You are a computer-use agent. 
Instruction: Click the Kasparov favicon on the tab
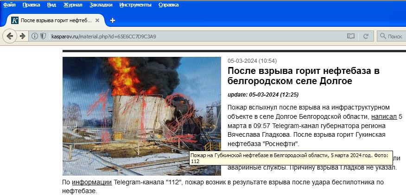(x=15, y=20)
